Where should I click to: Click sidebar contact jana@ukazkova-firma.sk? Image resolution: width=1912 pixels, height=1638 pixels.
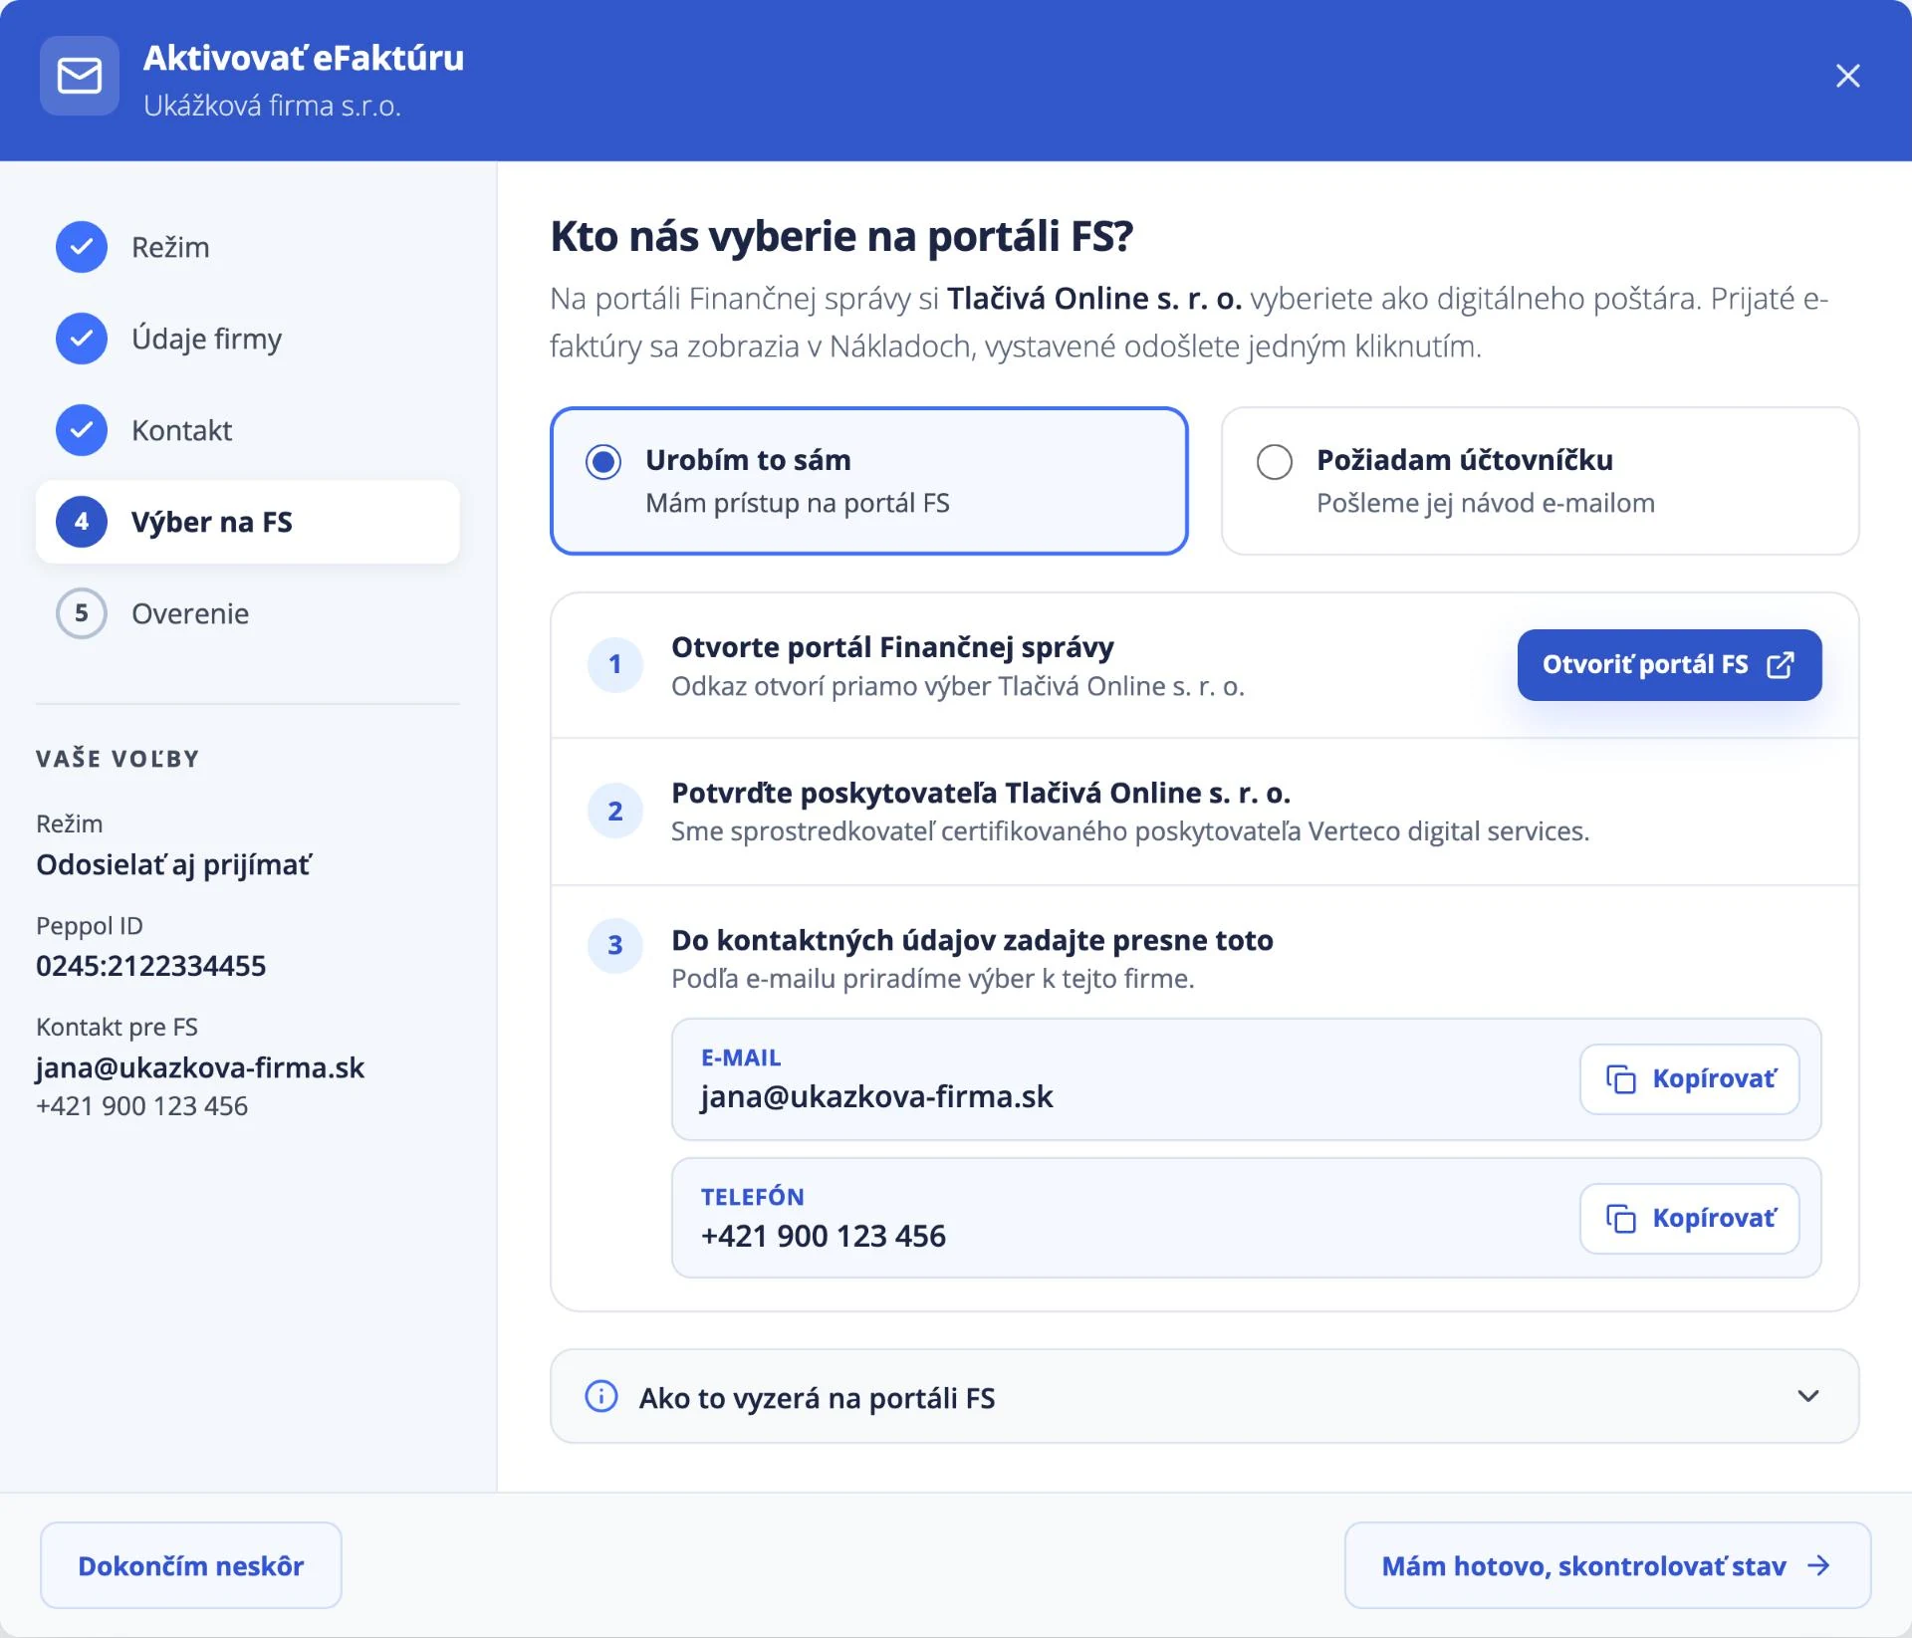click(200, 1067)
